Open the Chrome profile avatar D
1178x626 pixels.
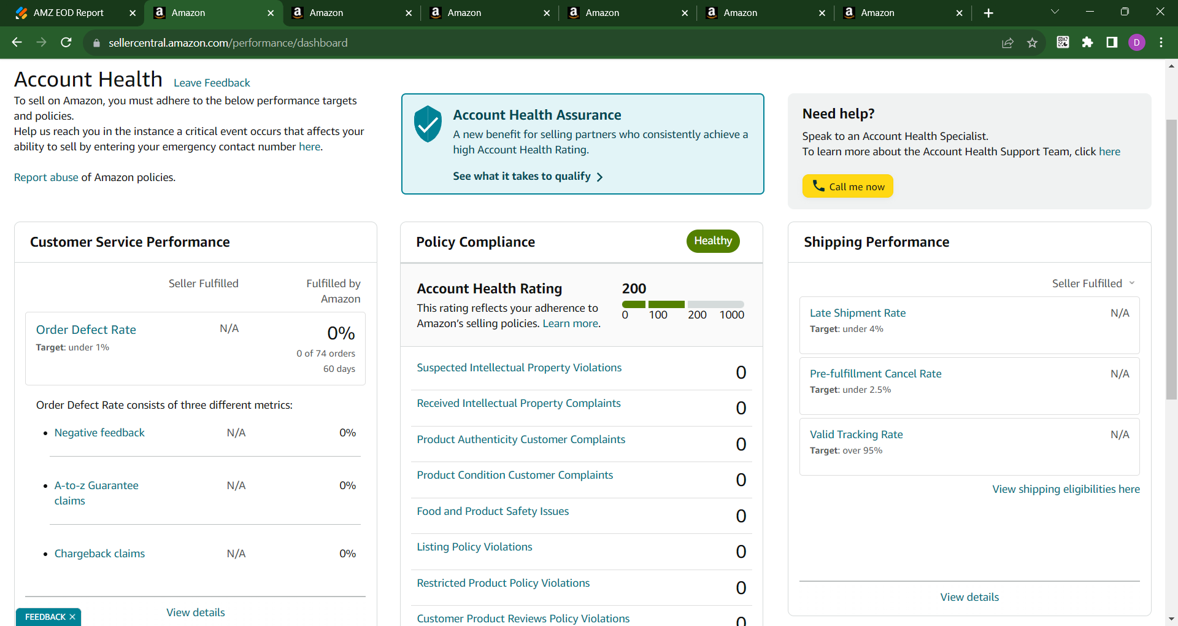[1136, 42]
